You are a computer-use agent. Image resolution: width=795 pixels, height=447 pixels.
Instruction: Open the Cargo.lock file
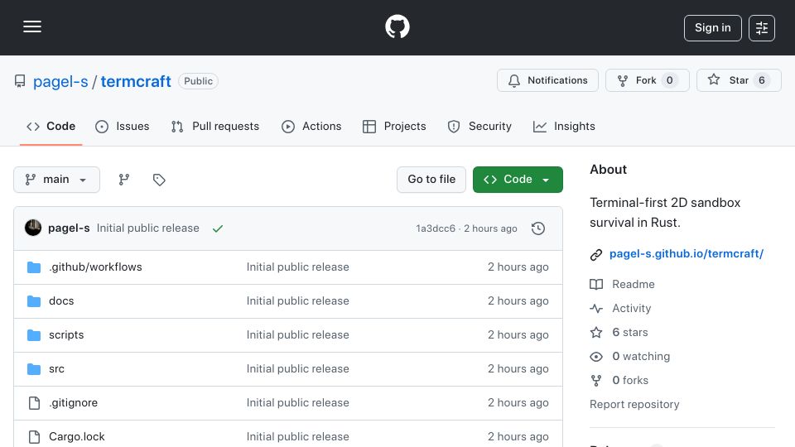click(76, 437)
